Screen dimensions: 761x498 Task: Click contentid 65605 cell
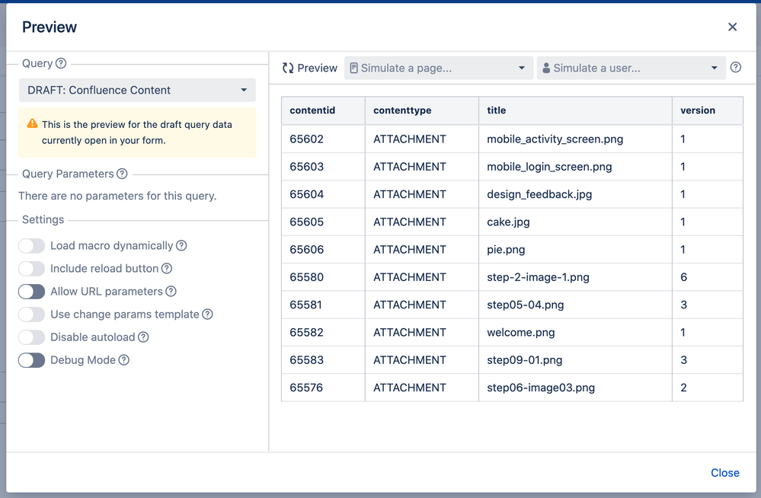[323, 222]
